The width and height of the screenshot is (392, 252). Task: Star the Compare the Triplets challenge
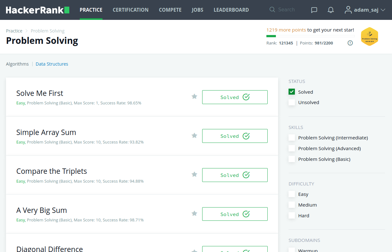point(194,174)
